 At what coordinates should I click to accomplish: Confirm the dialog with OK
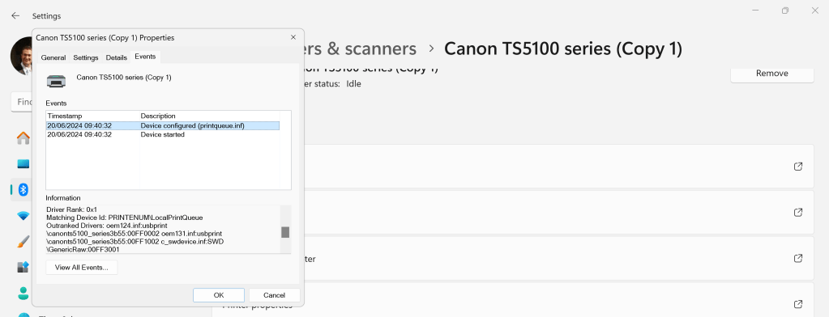click(x=218, y=295)
